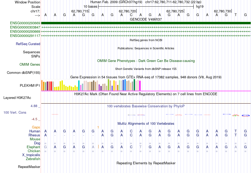Viewport: 251px width, 173px height.
Task: Click the orange gap marker numbered 1
Action: tap(98, 127)
